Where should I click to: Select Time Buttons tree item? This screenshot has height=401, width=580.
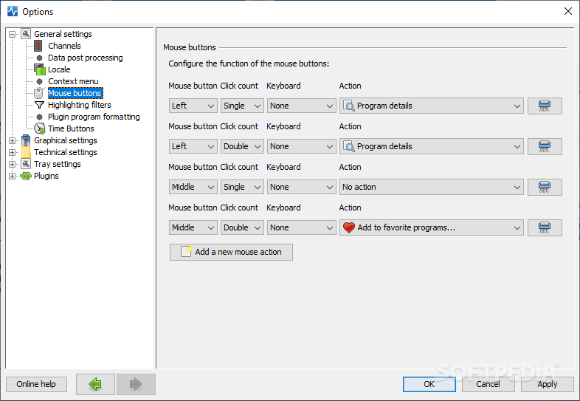click(x=71, y=128)
